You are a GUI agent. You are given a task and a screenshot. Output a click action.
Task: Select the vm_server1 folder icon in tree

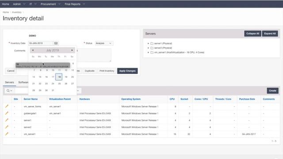[152, 53]
